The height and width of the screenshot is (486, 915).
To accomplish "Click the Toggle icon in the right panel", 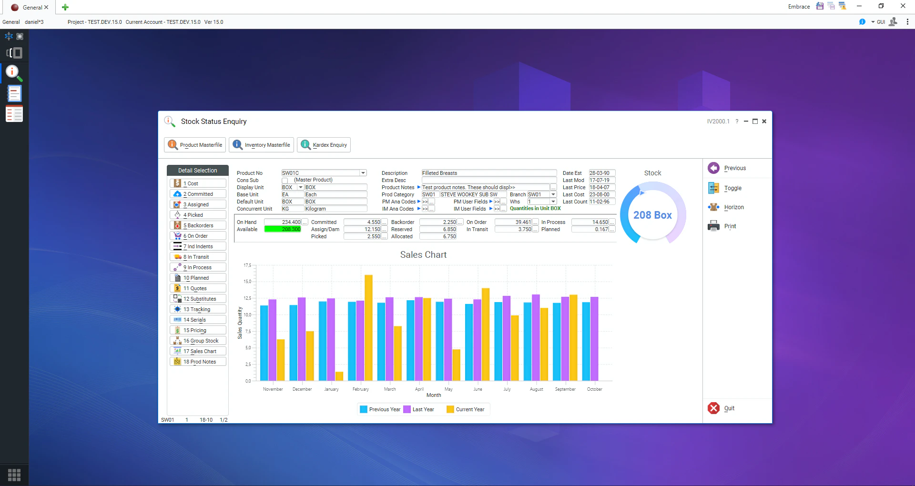I will tap(713, 188).
